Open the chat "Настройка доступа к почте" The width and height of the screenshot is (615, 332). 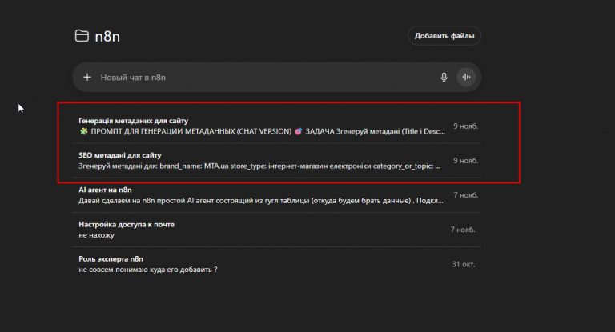[x=127, y=225]
